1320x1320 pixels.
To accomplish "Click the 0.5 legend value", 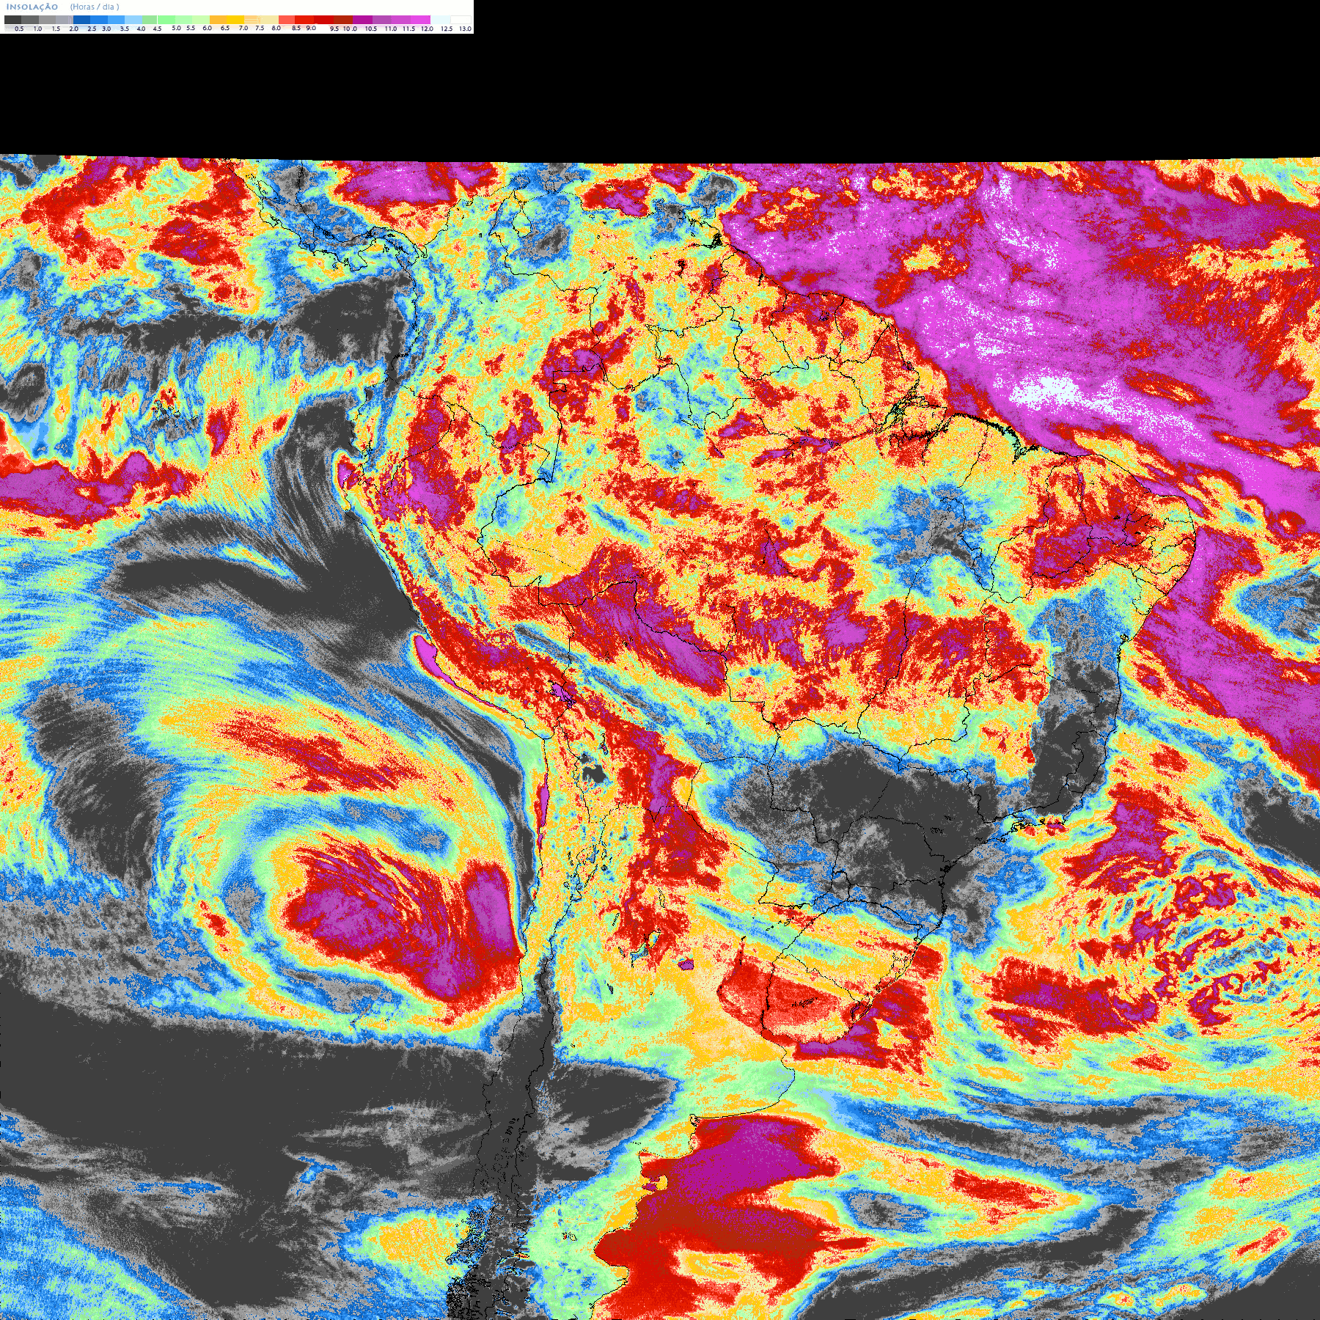I will tap(19, 29).
